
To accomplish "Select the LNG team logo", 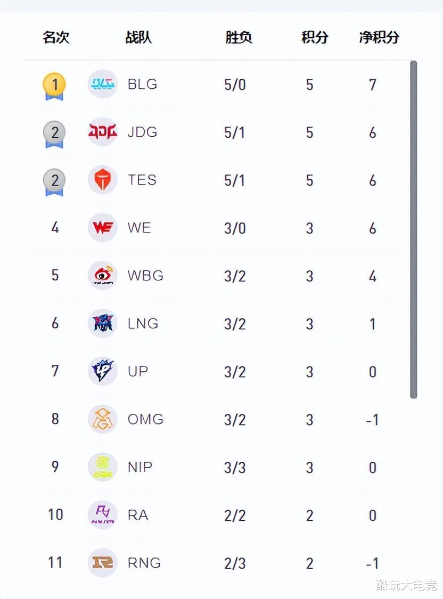I will (x=102, y=323).
